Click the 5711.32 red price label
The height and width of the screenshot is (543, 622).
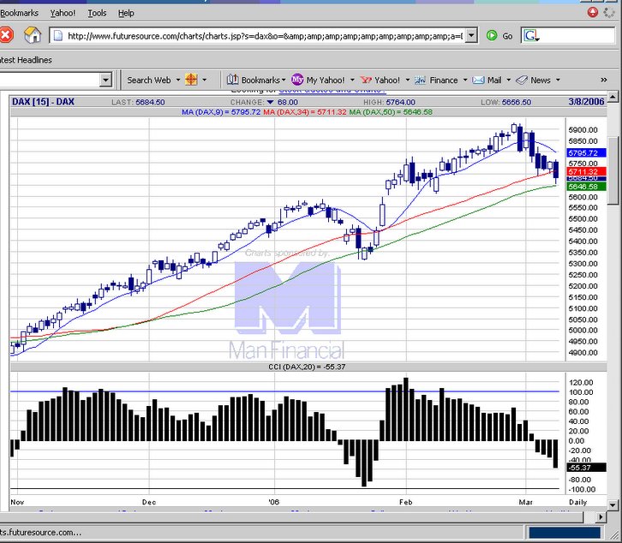click(x=586, y=171)
